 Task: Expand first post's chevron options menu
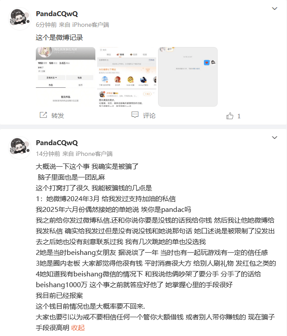pos(274,9)
